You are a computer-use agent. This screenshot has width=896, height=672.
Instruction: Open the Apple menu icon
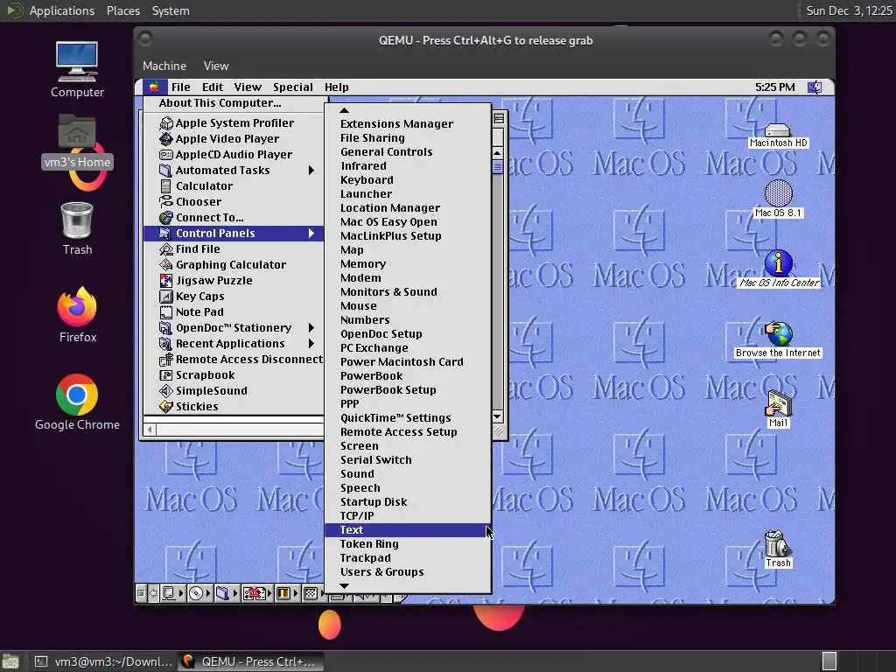(154, 87)
